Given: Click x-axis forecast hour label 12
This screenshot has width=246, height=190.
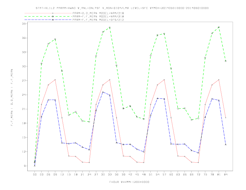Looking at the screenshot, I should click(x=62, y=174).
